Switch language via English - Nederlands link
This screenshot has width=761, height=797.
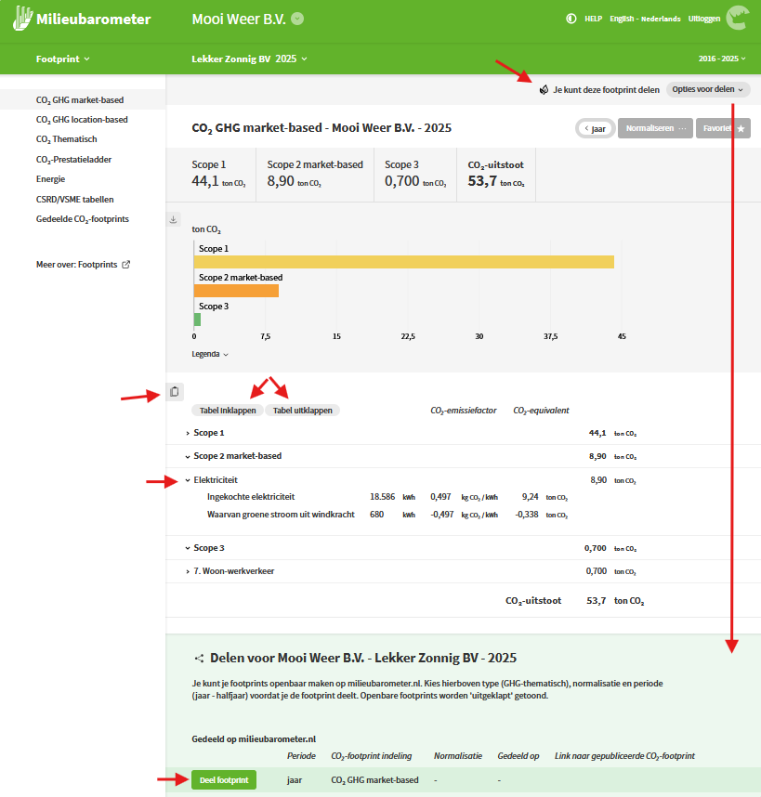645,19
